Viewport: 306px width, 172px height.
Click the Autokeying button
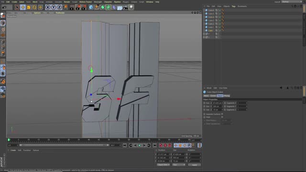165,145
